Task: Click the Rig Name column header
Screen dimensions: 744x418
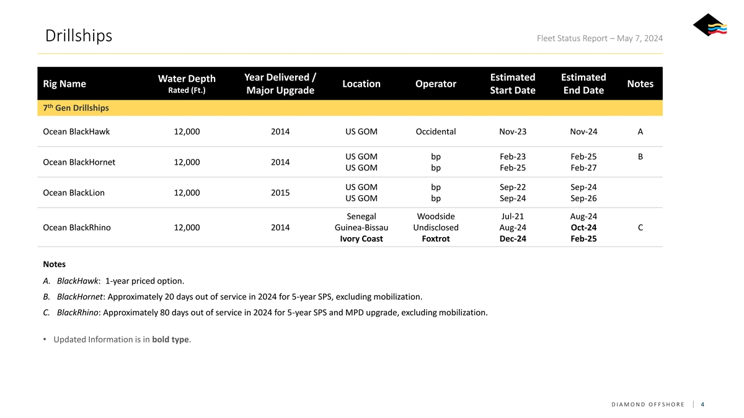Action: [64, 84]
